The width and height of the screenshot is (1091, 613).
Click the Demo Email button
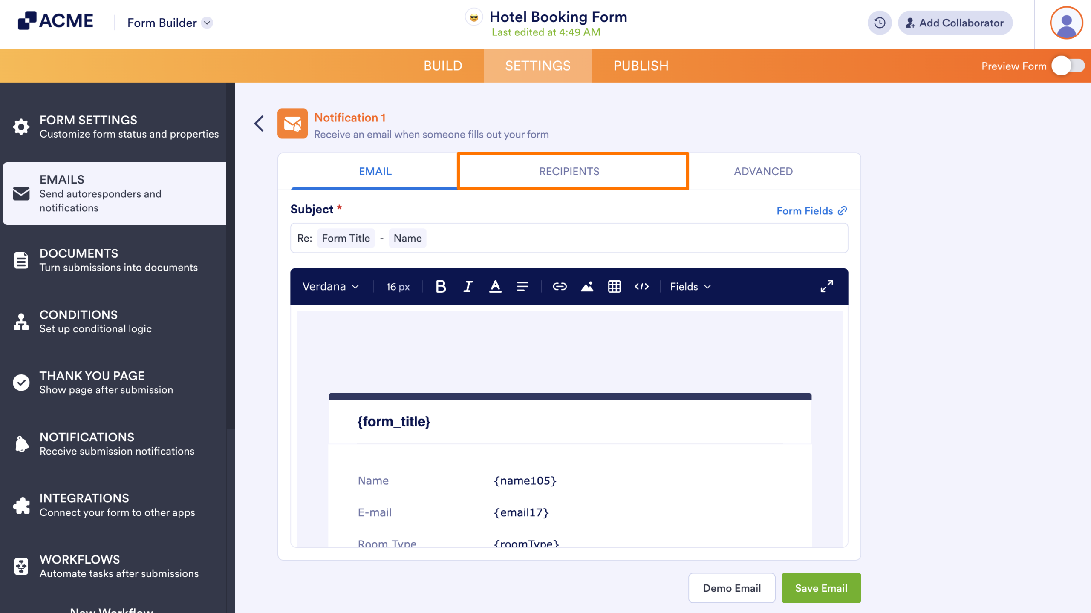[732, 588]
